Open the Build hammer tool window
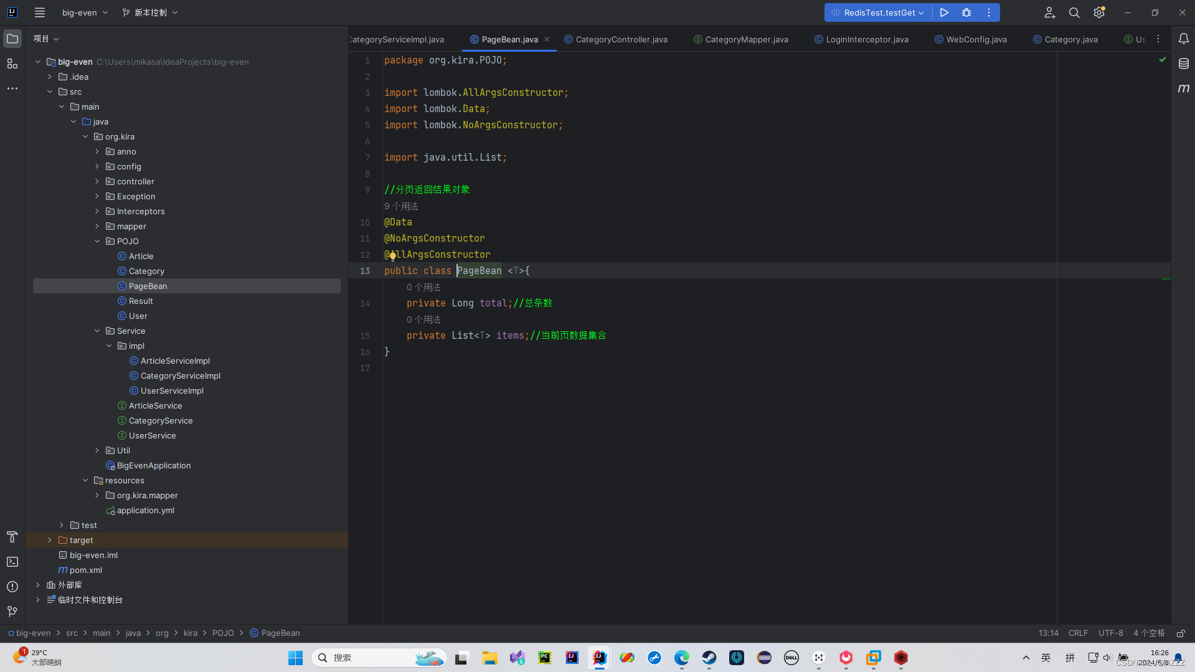This screenshot has width=1195, height=672. tap(12, 537)
